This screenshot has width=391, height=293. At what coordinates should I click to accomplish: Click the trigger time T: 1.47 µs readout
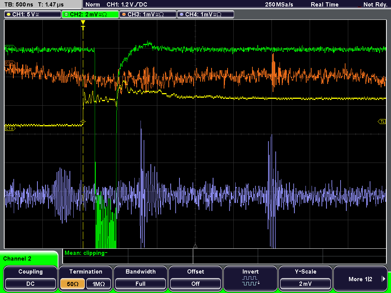coord(52,5)
